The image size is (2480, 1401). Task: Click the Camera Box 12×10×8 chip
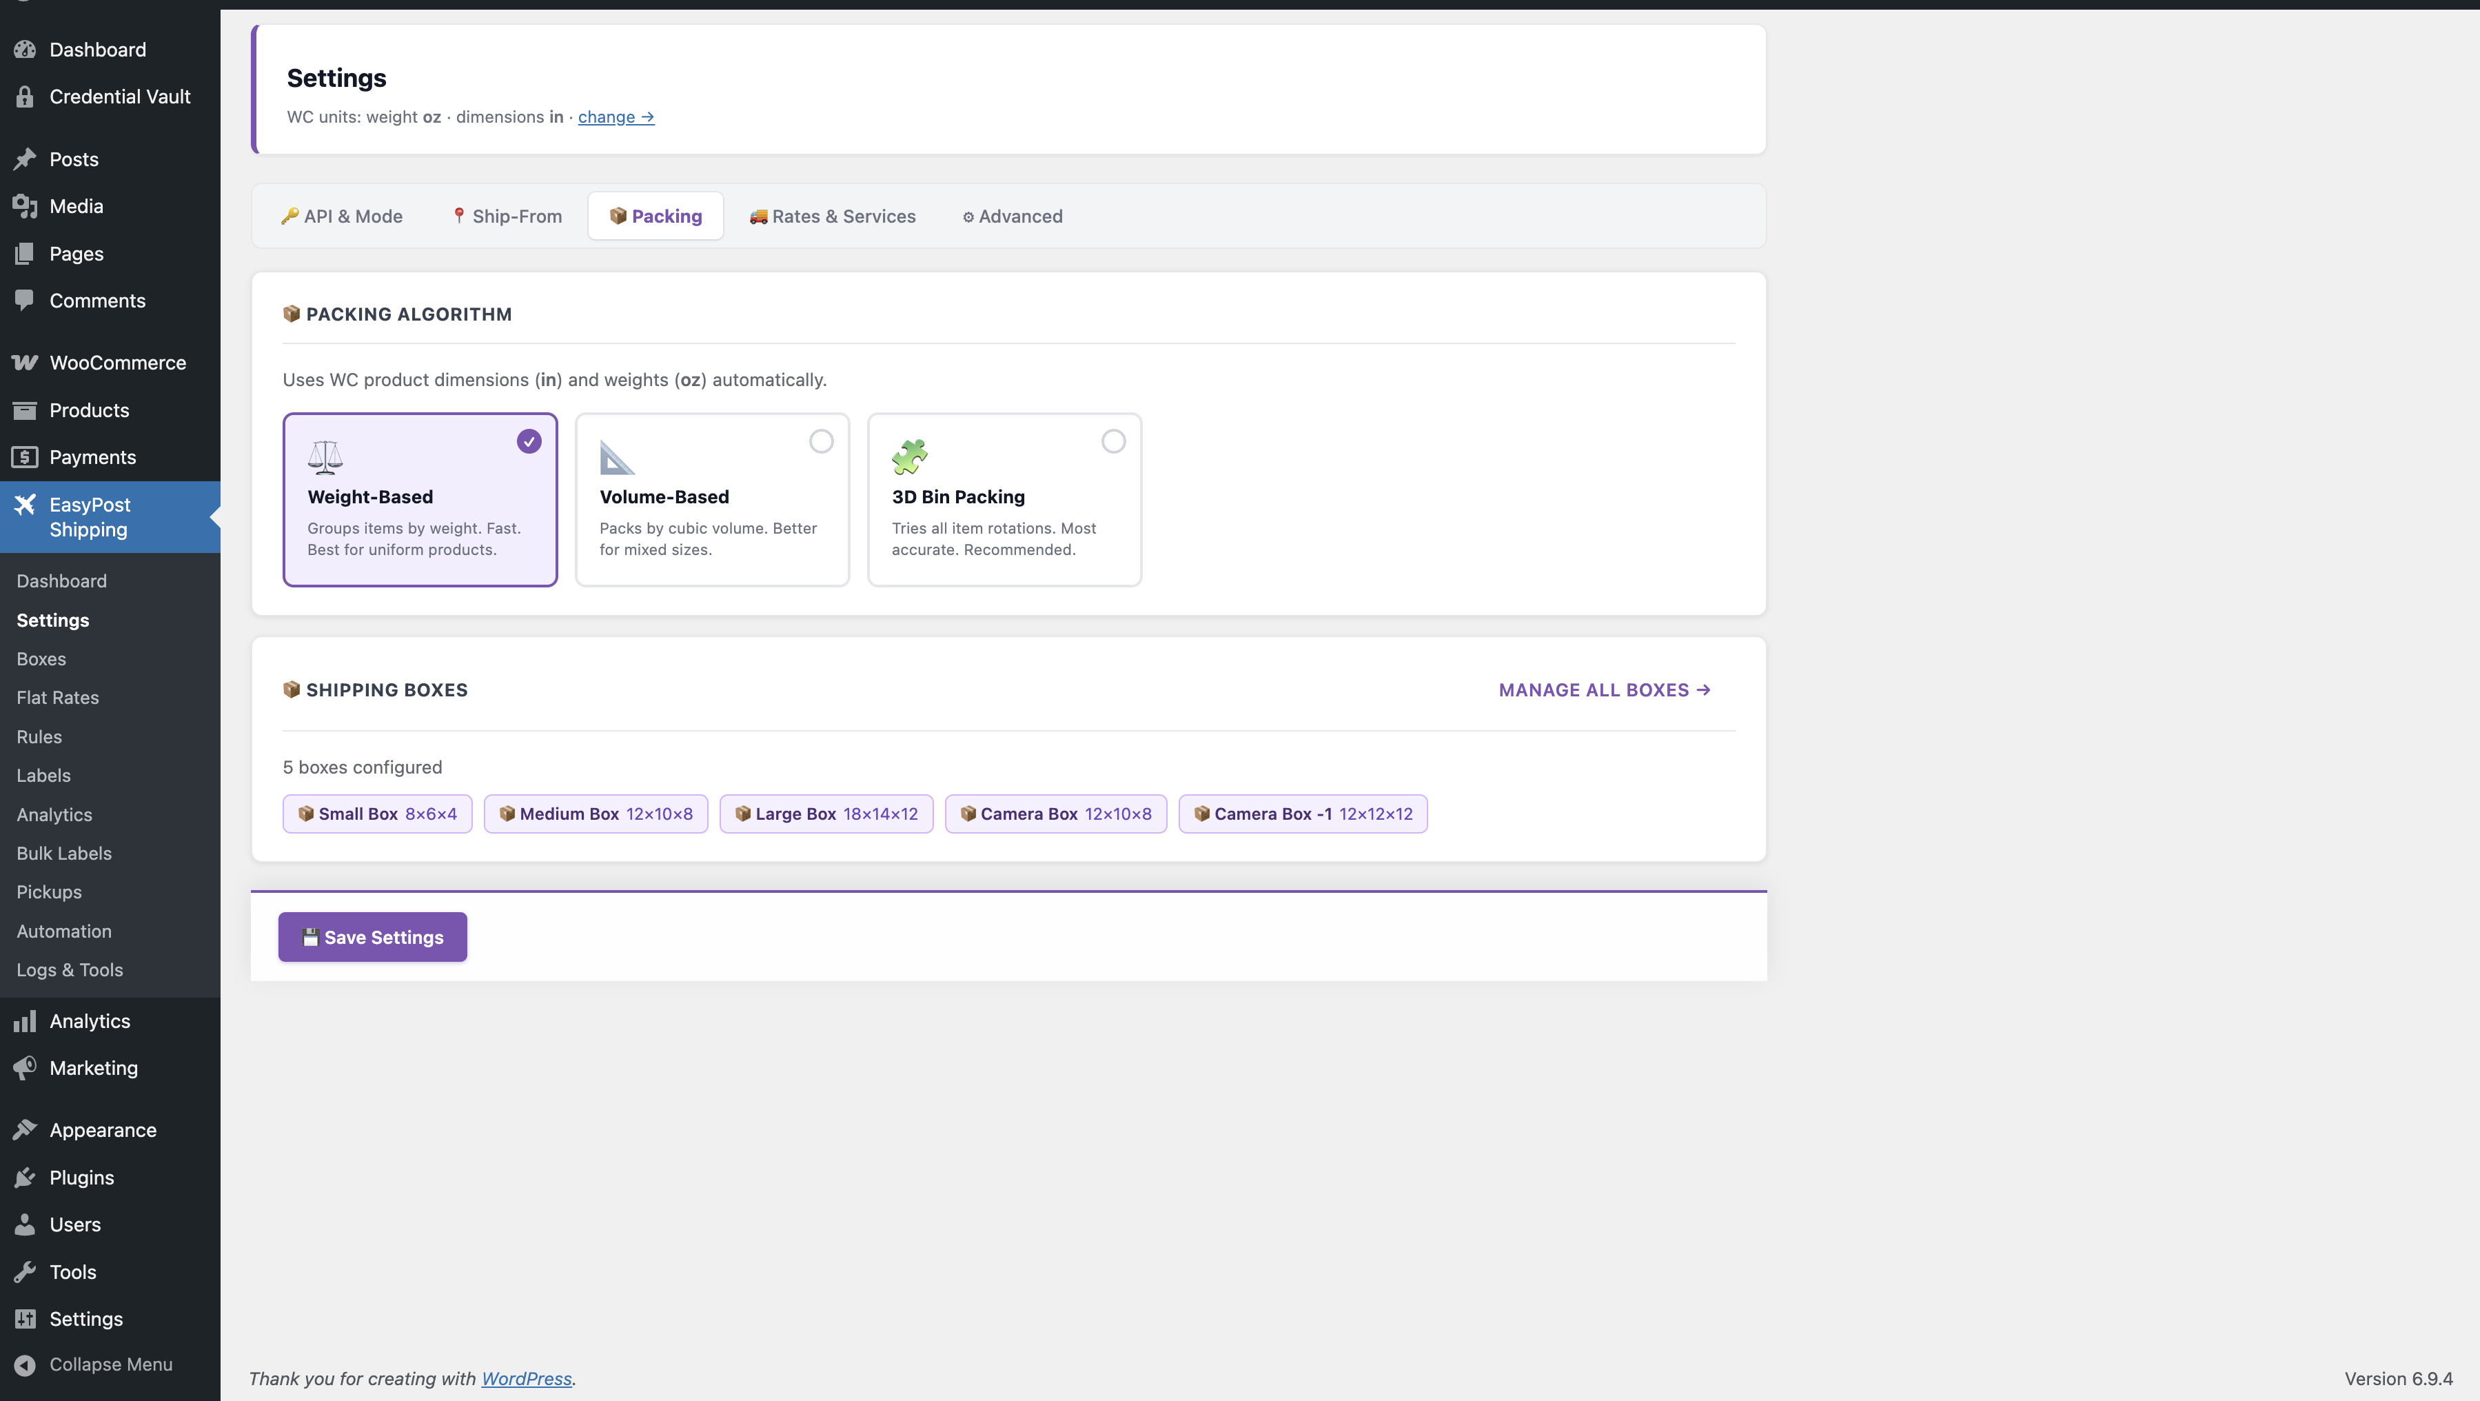click(x=1056, y=814)
